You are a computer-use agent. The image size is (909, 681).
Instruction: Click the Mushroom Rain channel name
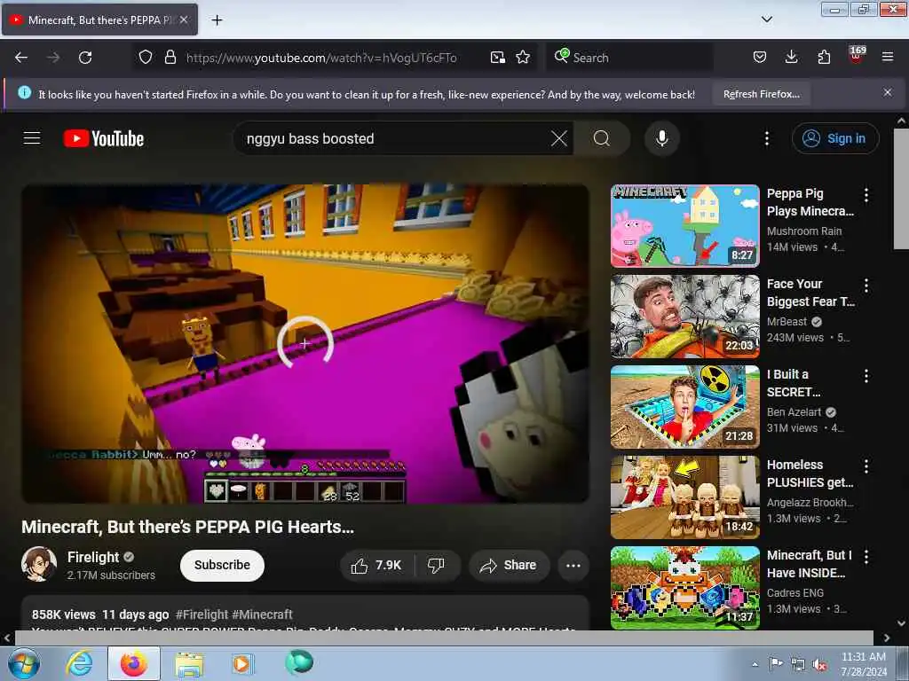[804, 231]
